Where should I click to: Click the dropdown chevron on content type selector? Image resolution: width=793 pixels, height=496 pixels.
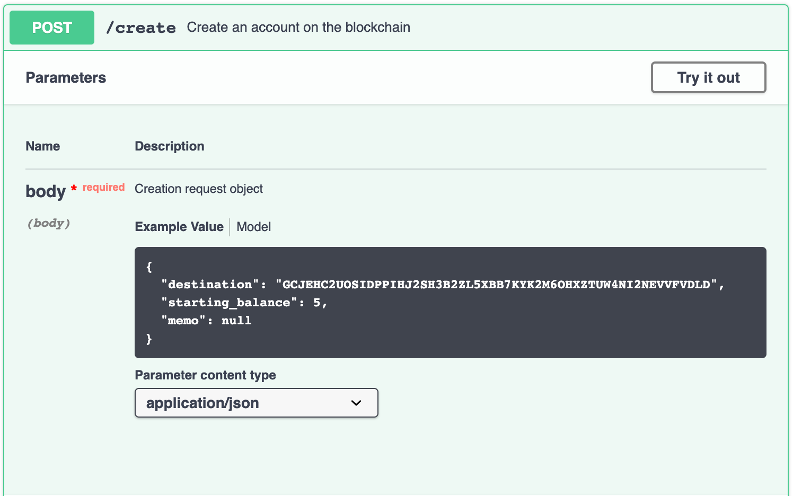356,403
